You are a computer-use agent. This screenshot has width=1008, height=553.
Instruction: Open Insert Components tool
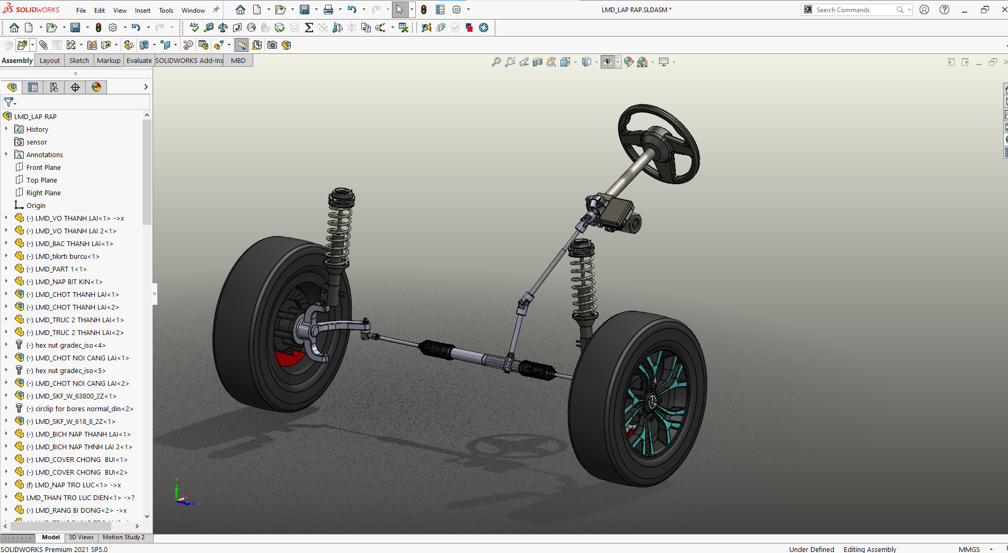click(22, 45)
